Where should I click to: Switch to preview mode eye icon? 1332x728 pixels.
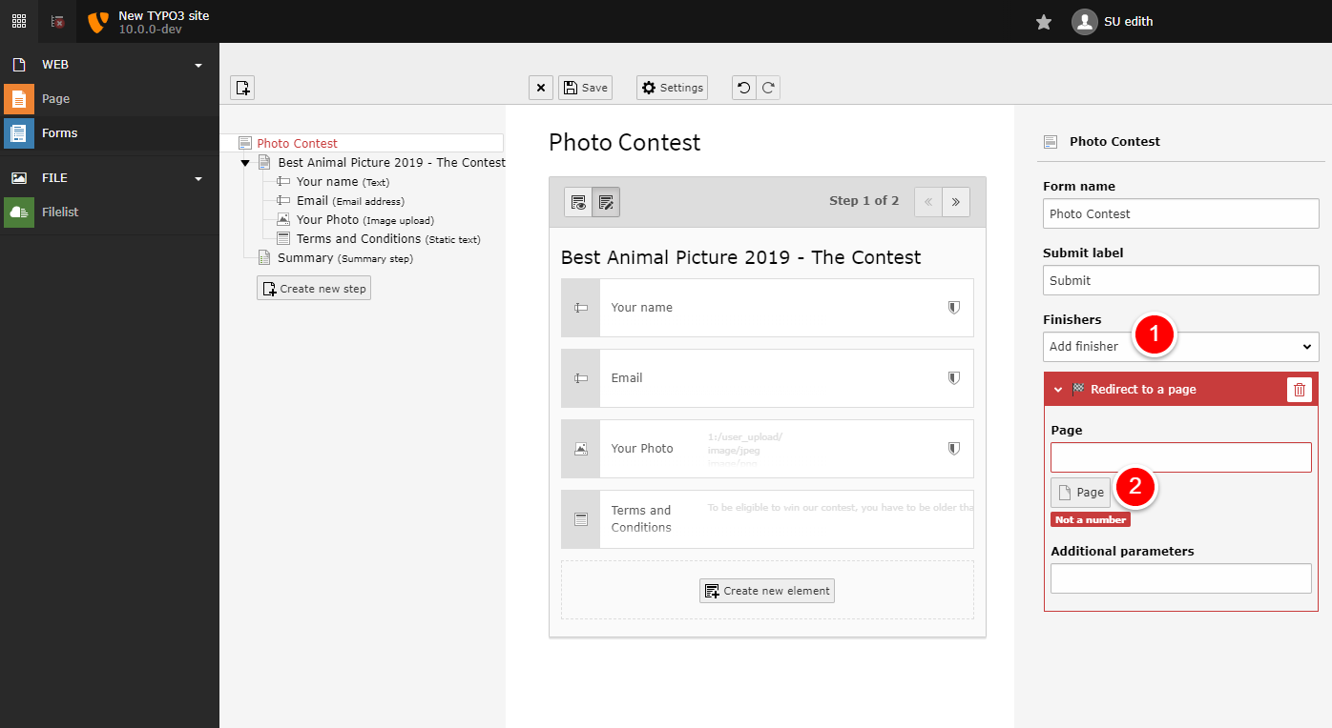578,202
